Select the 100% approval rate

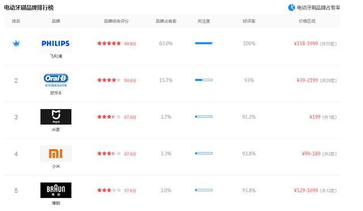pyautogui.click(x=249, y=43)
